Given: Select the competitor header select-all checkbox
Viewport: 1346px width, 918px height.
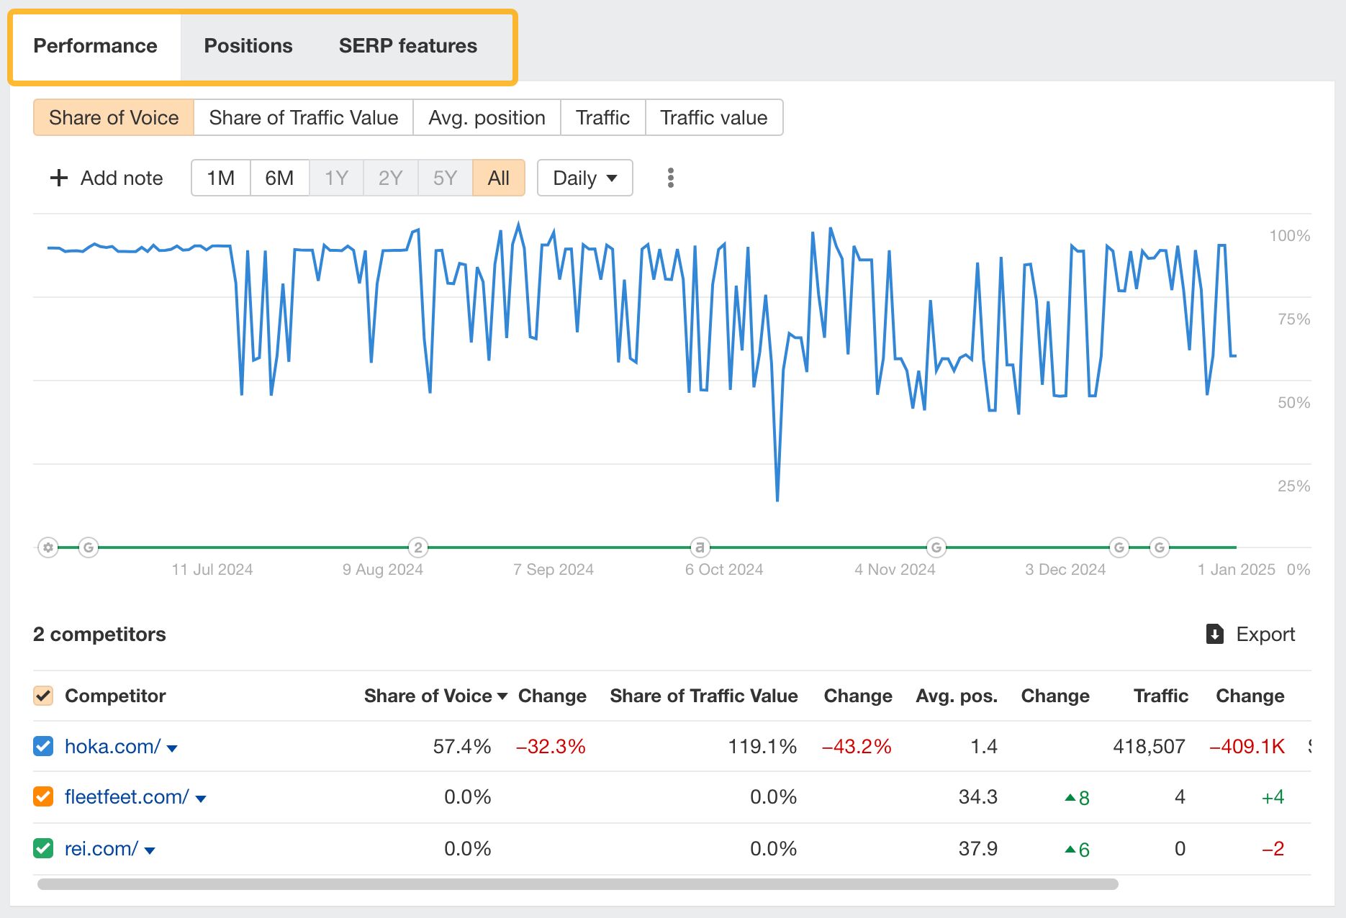Looking at the screenshot, I should point(43,696).
